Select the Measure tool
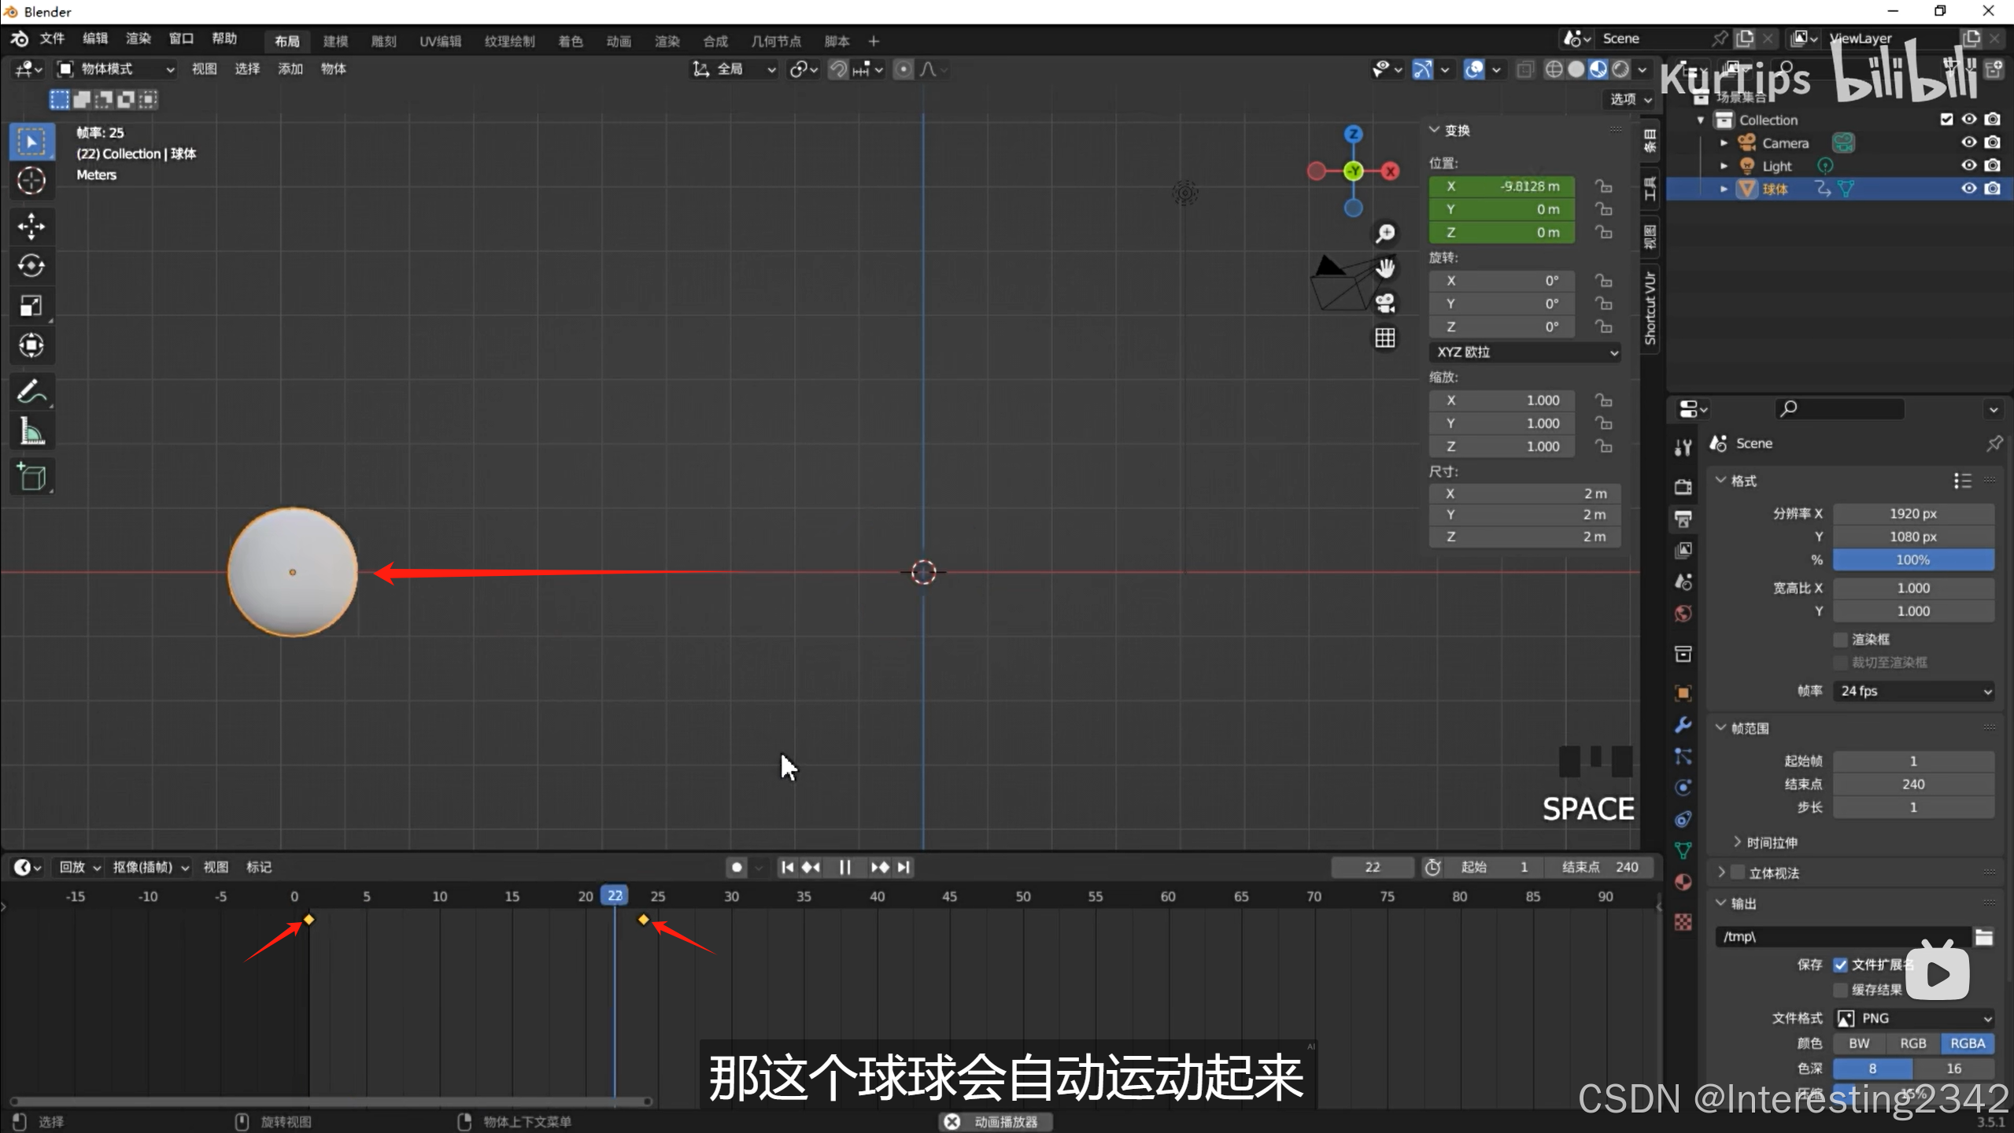The height and width of the screenshot is (1133, 2014). pos(31,431)
